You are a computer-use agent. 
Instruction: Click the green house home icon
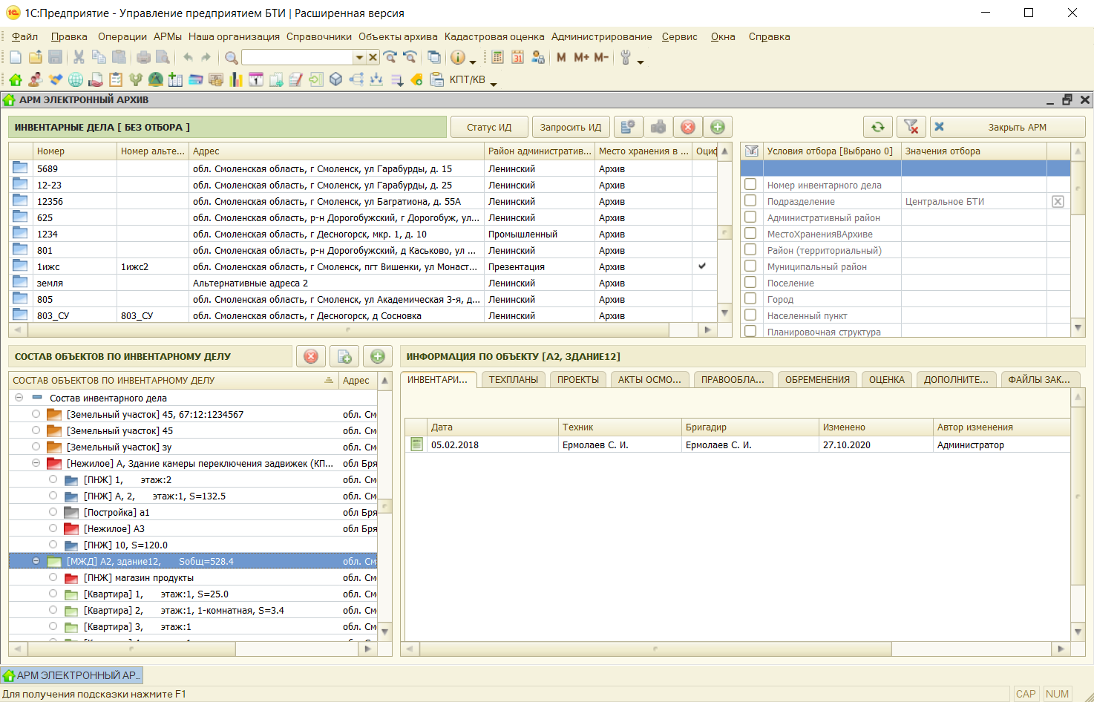click(15, 79)
